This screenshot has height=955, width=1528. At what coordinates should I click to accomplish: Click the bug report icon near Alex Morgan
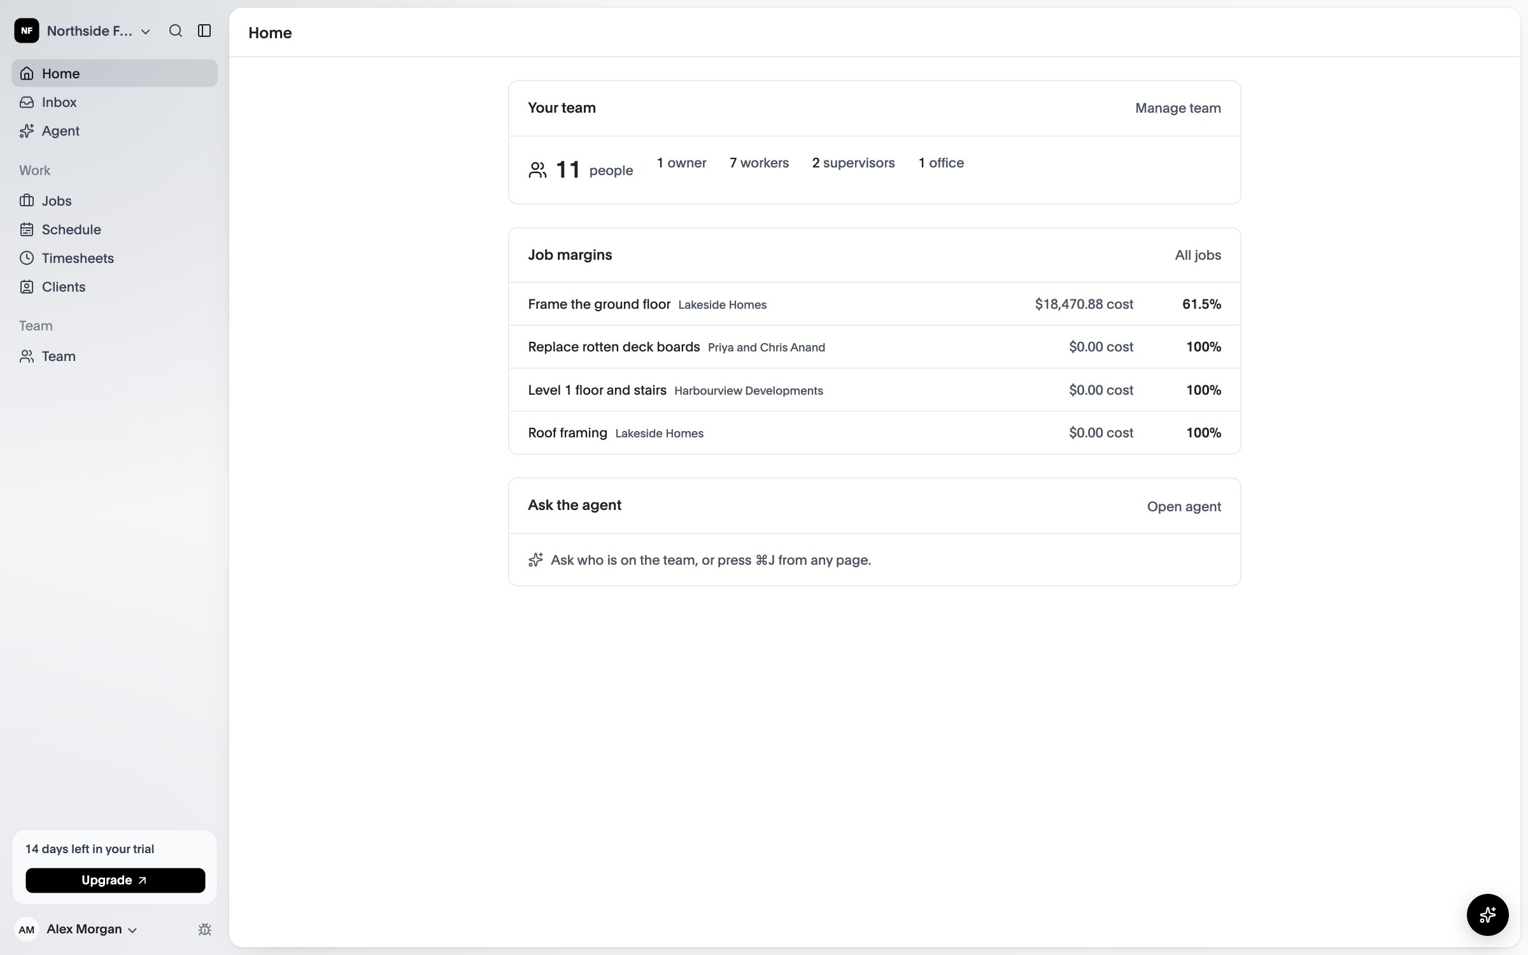pyautogui.click(x=204, y=929)
